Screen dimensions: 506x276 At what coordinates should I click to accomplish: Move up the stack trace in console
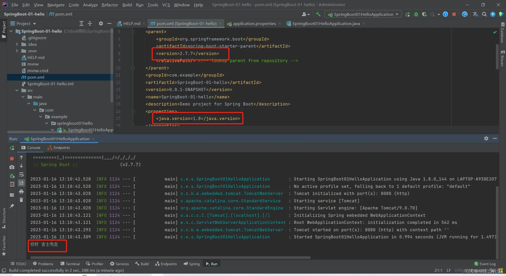(x=21, y=157)
